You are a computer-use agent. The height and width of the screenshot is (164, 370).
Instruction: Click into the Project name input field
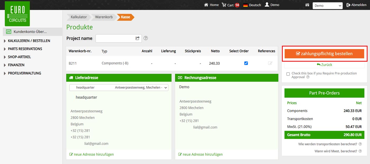[115, 38]
